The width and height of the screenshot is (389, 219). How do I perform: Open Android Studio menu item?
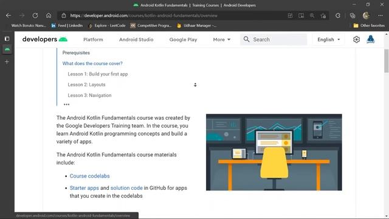[x=136, y=40]
